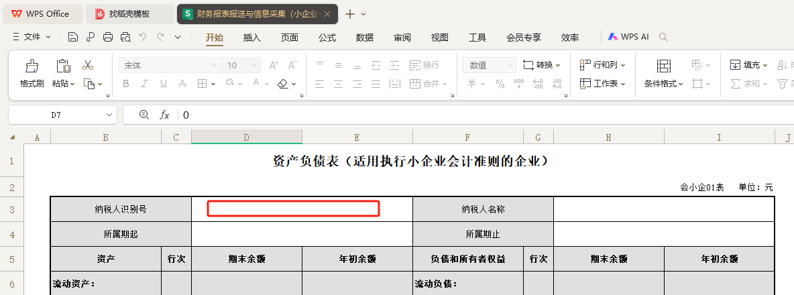
Task: Select the red-outlined taxpayer ID cell
Action: [293, 209]
